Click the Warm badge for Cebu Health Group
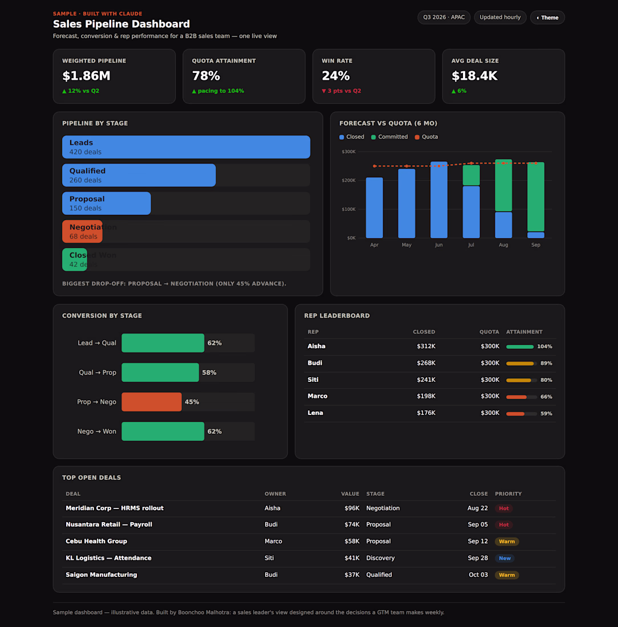This screenshot has width=618, height=627. pyautogui.click(x=507, y=541)
